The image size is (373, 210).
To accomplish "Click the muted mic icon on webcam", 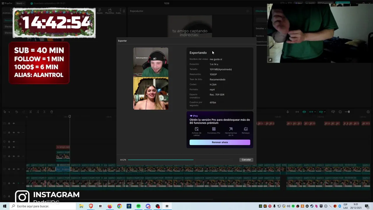I will [x=270, y=60].
